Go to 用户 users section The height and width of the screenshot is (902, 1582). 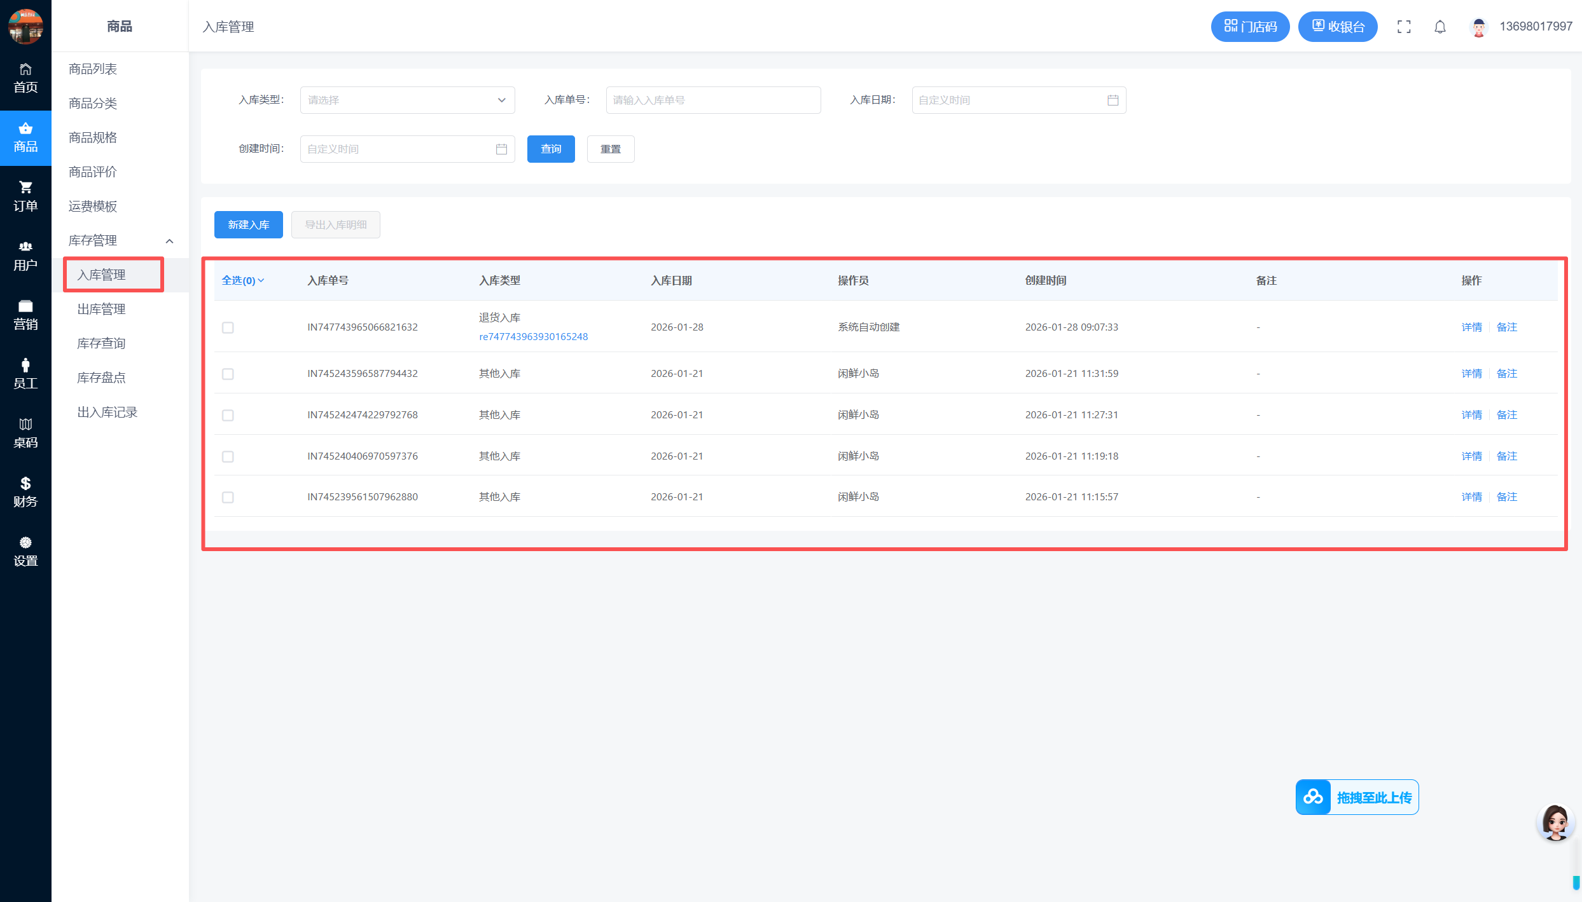tap(25, 256)
